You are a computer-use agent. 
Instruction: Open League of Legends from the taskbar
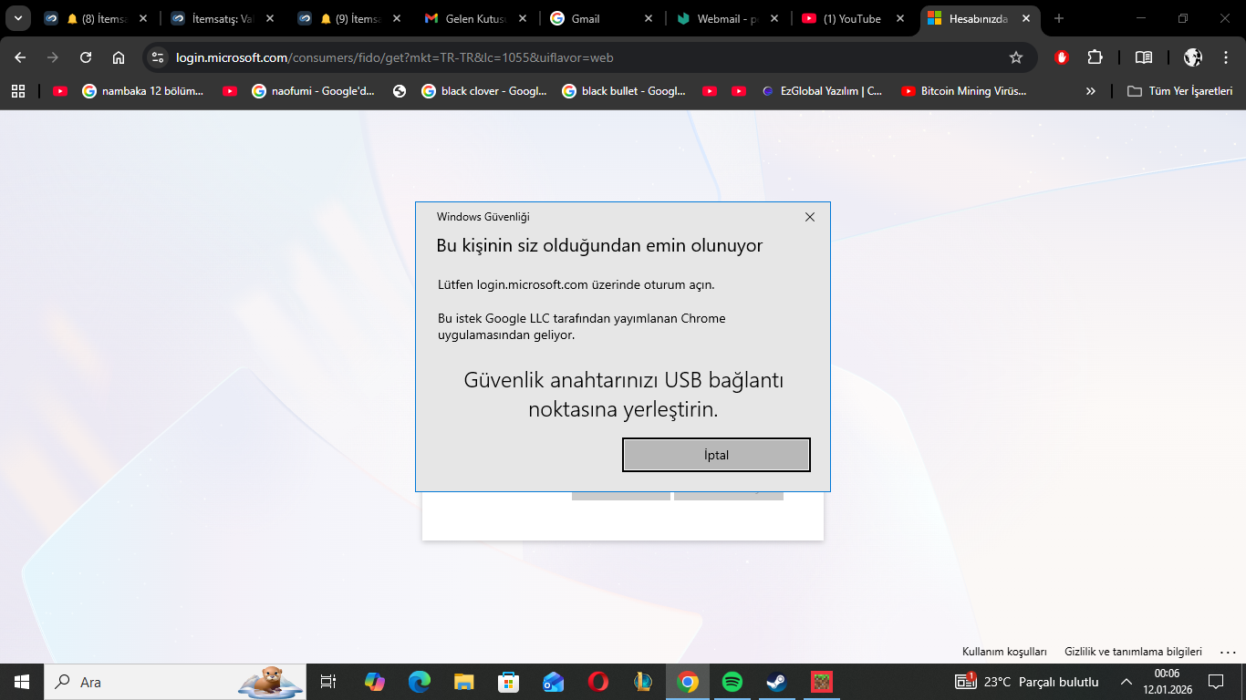click(643, 682)
